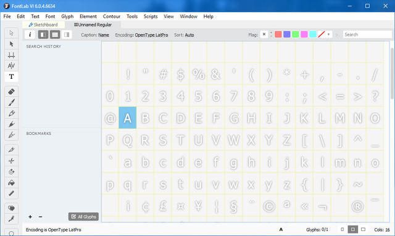The height and width of the screenshot is (236, 395).
Task: Remove bookmark with minus button
Action: [x=40, y=217]
